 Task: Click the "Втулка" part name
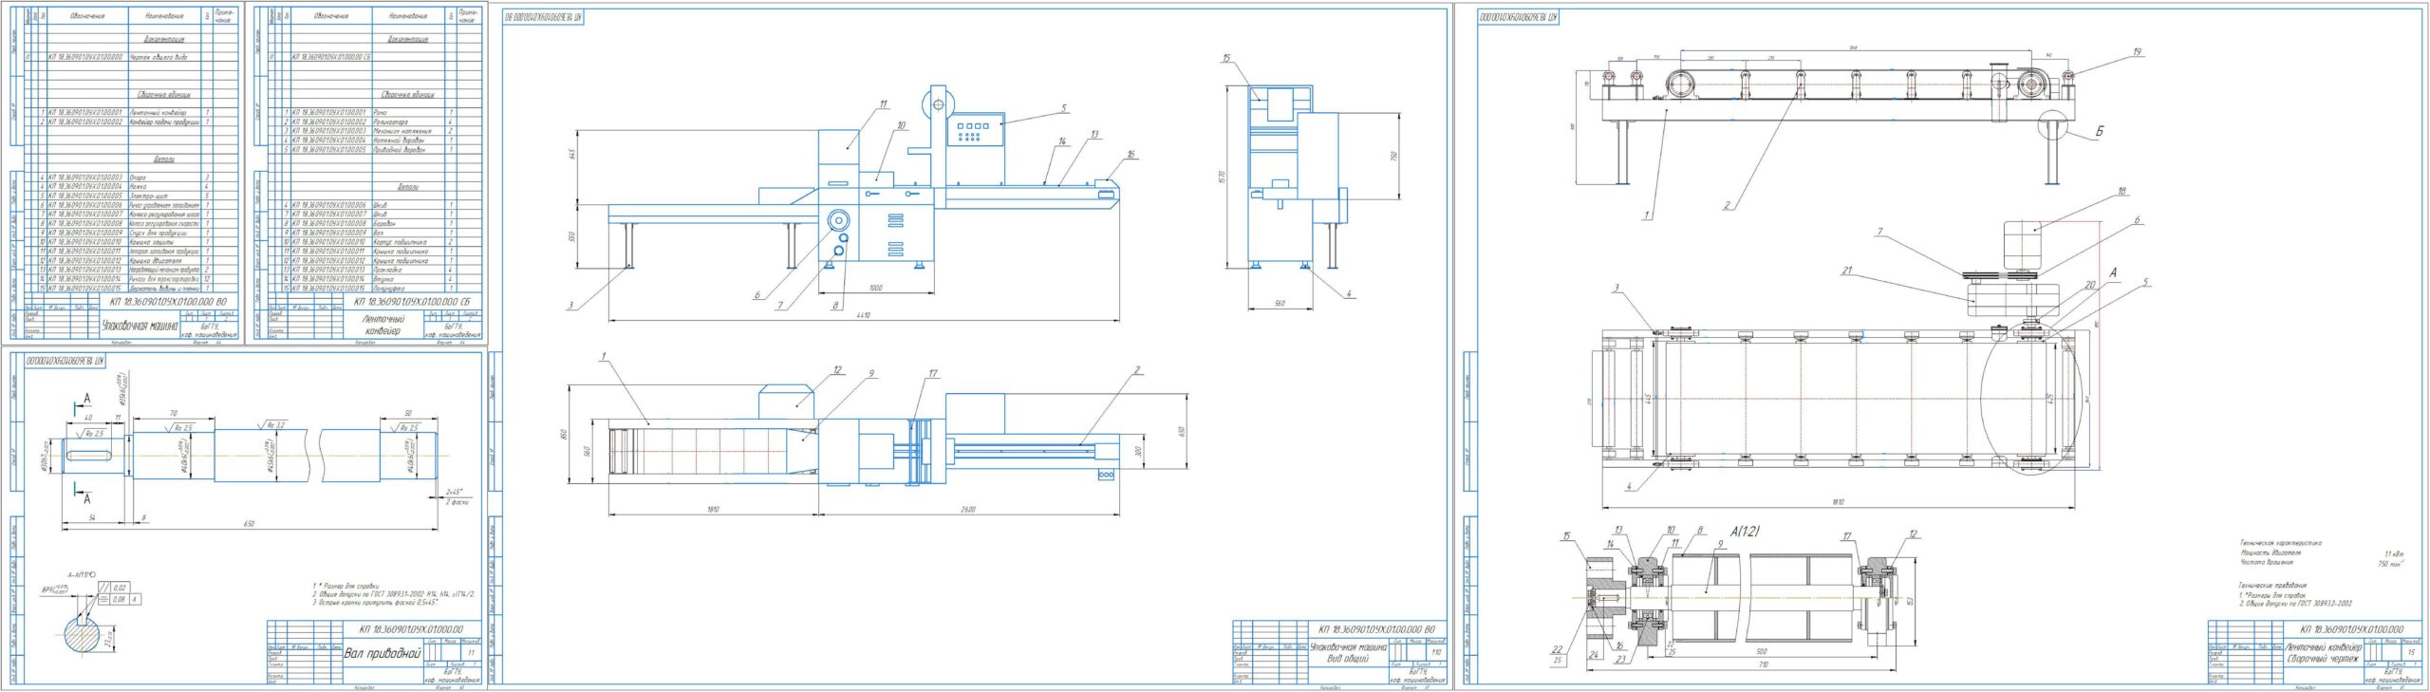(x=384, y=279)
